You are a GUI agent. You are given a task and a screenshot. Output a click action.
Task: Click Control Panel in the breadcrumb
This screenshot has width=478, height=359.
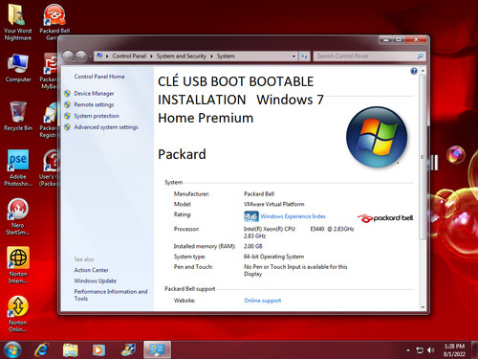point(129,56)
